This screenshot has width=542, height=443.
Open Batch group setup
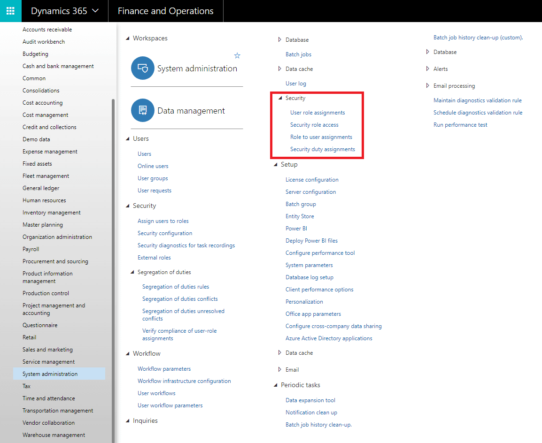click(301, 204)
